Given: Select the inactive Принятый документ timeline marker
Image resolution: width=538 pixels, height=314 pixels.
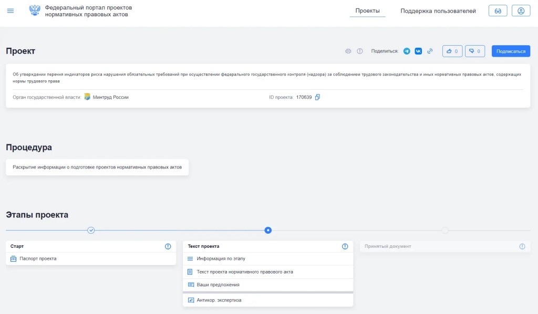Looking at the screenshot, I should coord(445,230).
